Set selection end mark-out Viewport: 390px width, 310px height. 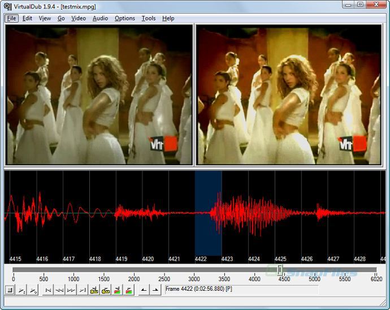(155, 290)
